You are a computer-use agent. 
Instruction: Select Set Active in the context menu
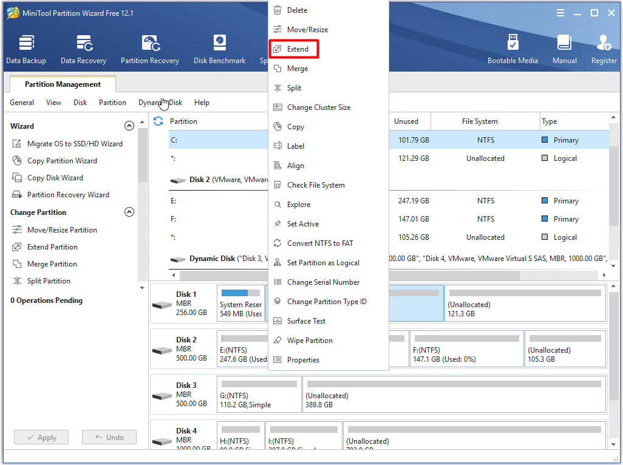tap(328, 224)
